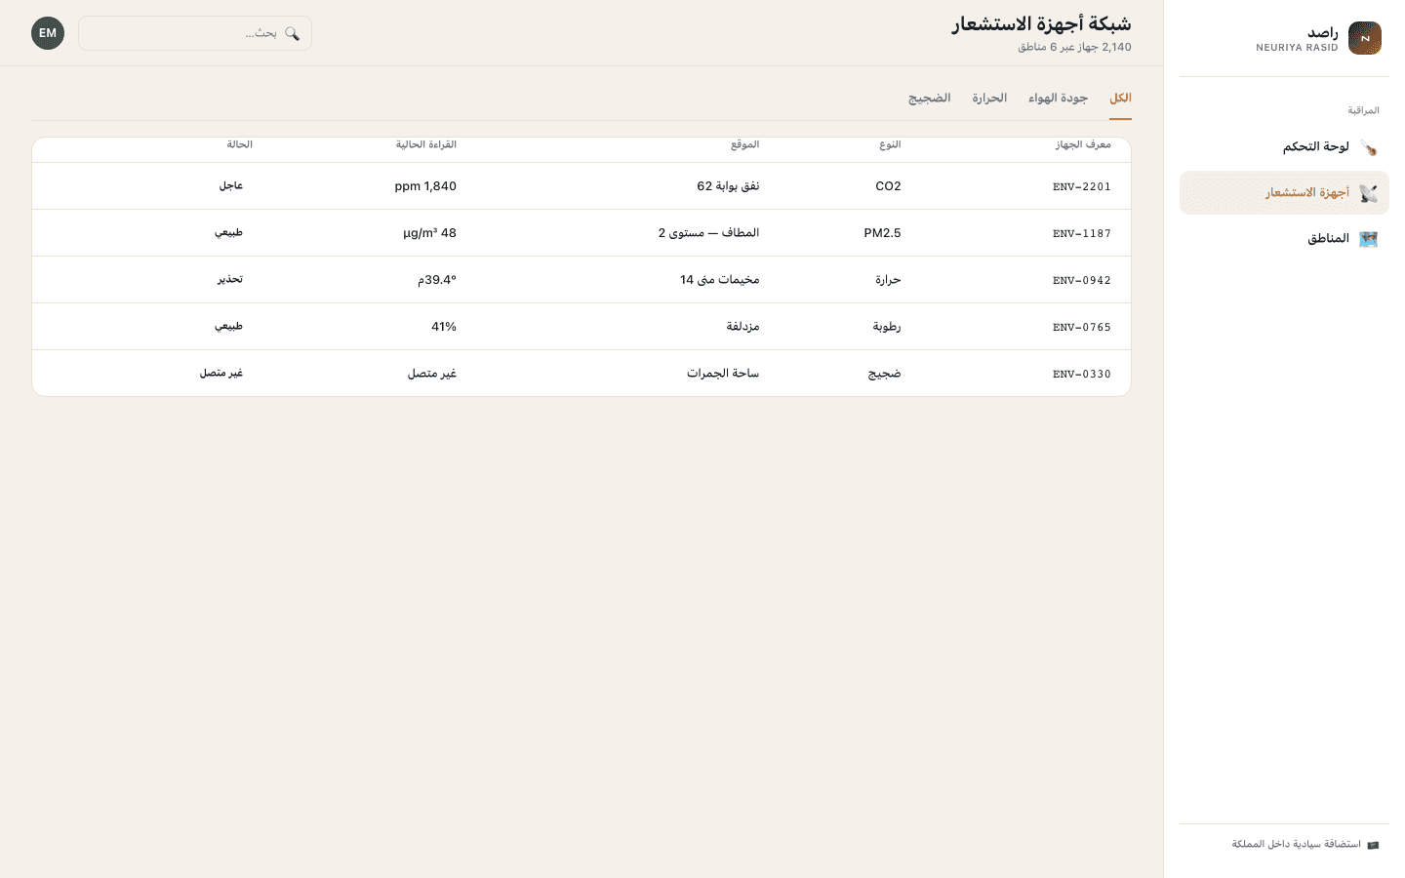Click device ID ENV-0765
This screenshot has width=1405, height=878.
1082,328
